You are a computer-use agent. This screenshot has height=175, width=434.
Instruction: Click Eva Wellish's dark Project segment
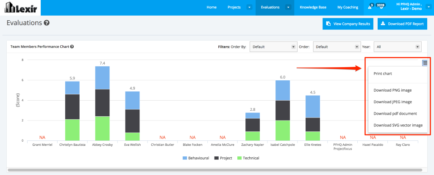(133, 121)
